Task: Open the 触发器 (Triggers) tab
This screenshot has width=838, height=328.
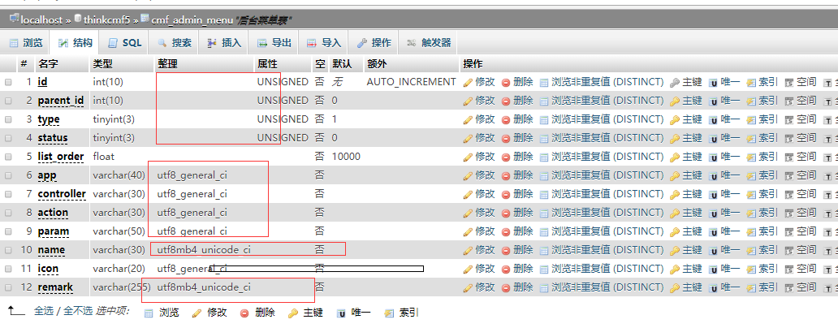Action: point(430,43)
